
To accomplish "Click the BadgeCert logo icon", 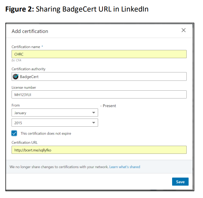I will pyautogui.click(x=16, y=76).
